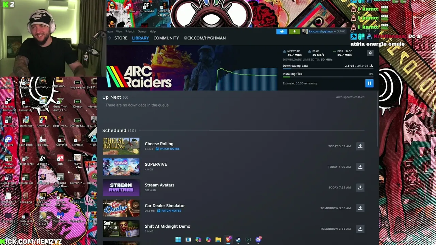Select Discord desktop shortcut
This screenshot has width=436, height=245.
tap(9, 141)
